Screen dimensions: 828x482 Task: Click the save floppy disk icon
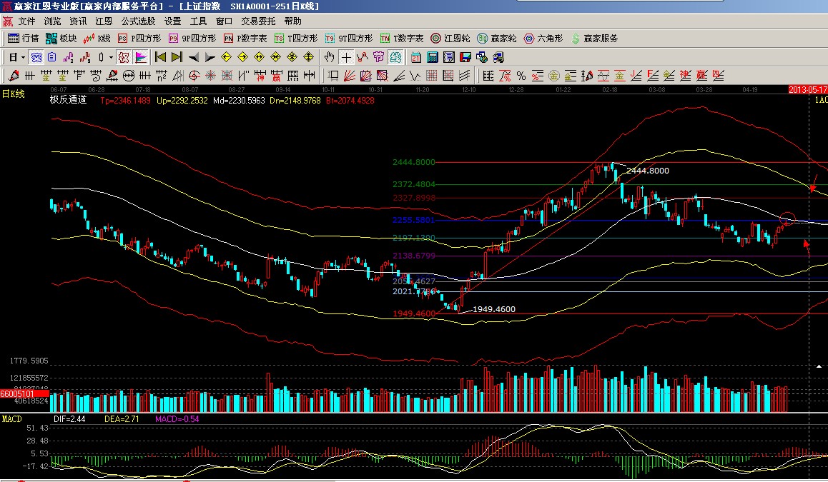point(465,57)
